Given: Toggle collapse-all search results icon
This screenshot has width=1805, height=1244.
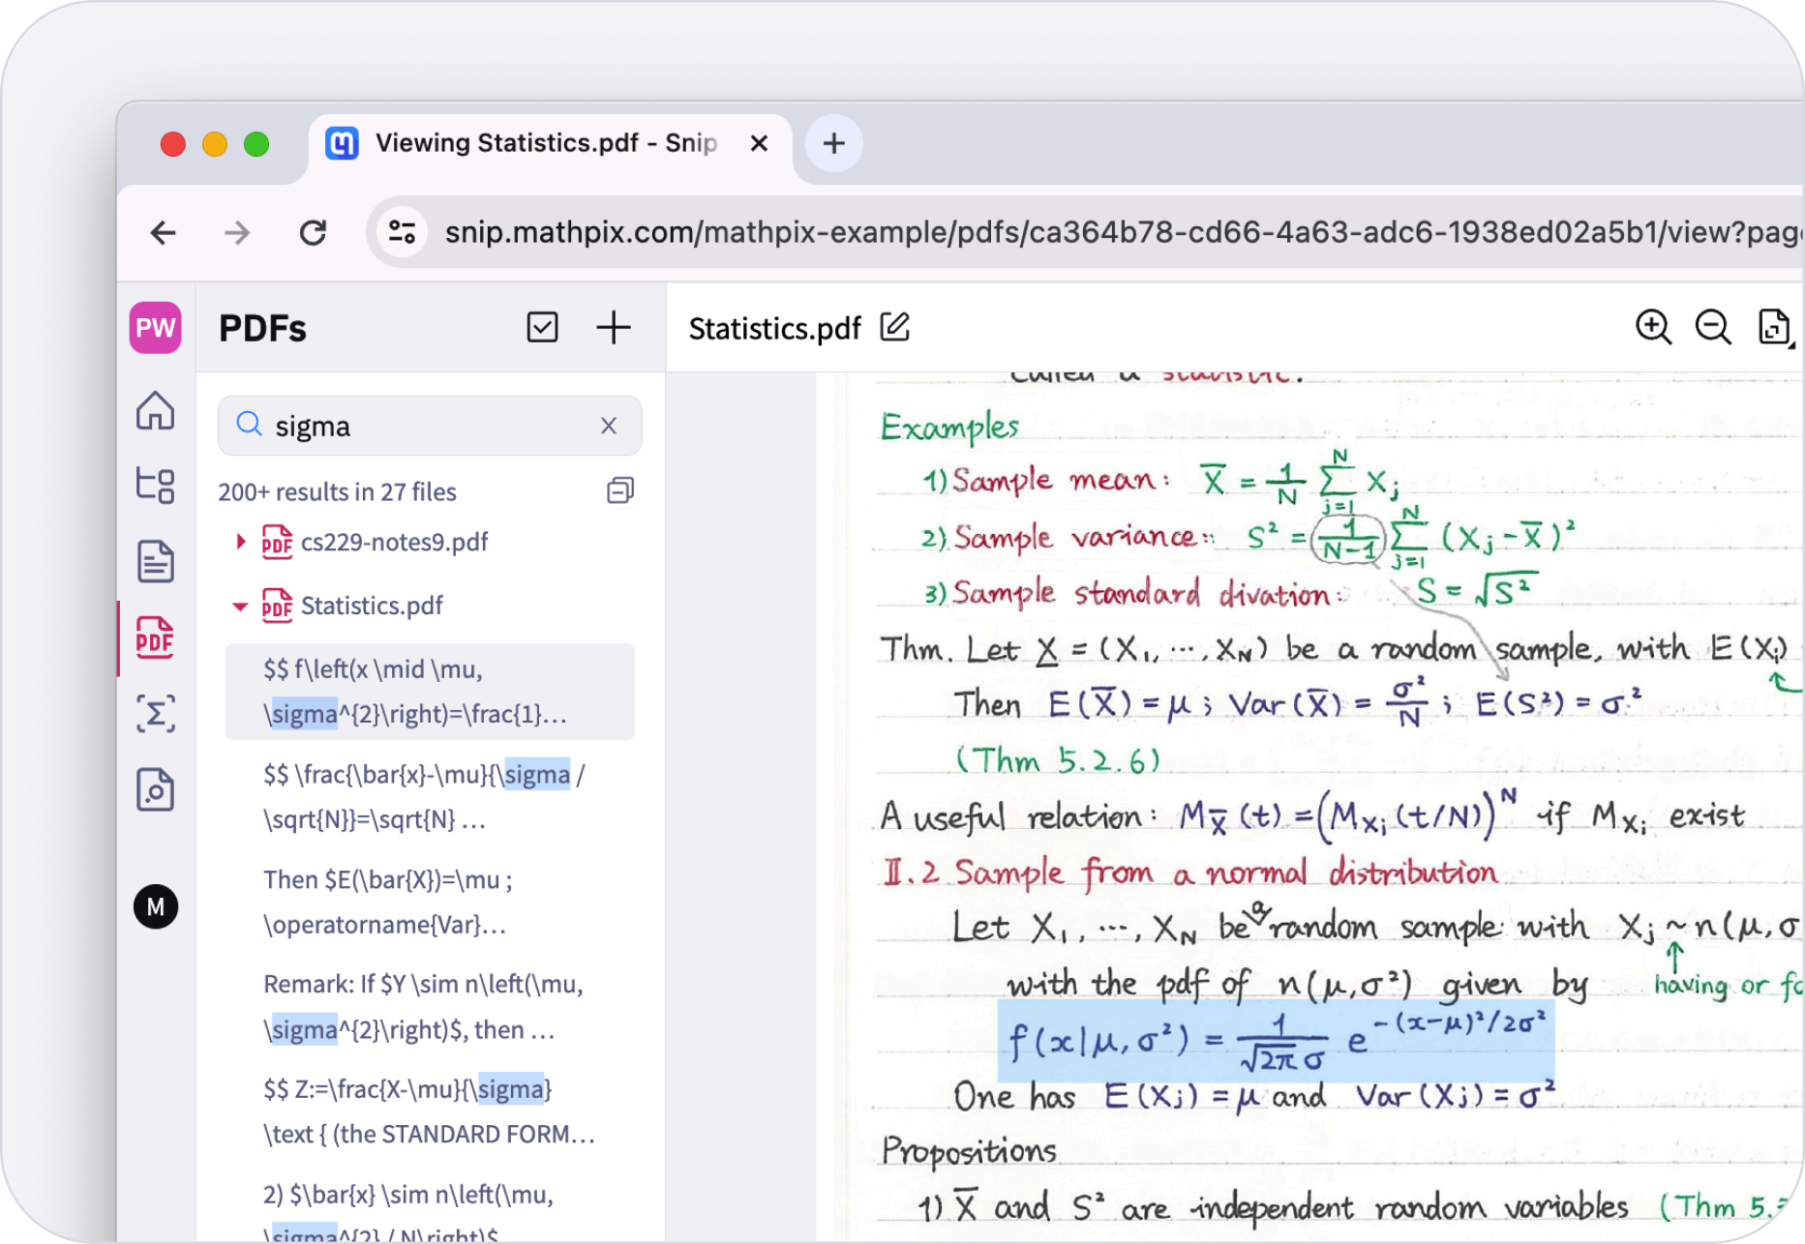Looking at the screenshot, I should (619, 490).
